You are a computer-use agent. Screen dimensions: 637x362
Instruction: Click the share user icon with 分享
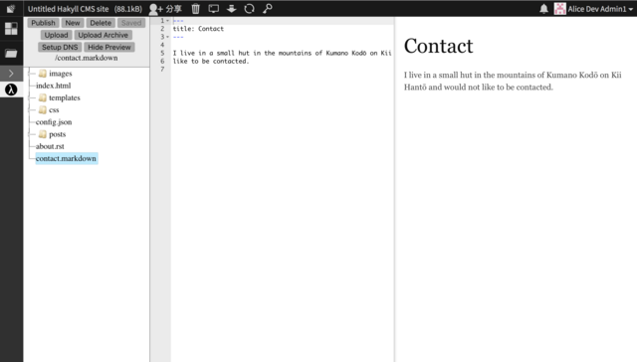(165, 9)
